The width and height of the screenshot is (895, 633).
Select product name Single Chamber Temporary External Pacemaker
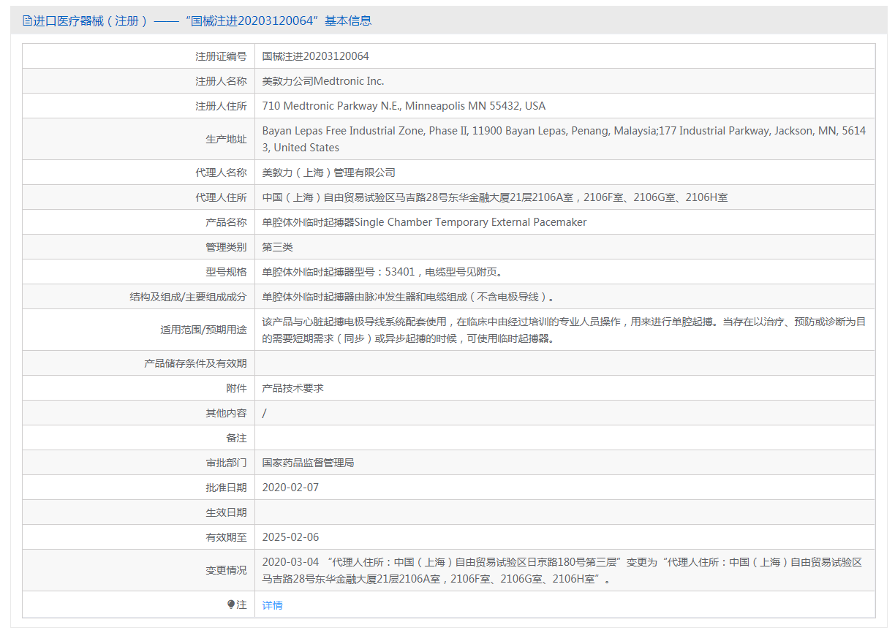pyautogui.click(x=424, y=222)
